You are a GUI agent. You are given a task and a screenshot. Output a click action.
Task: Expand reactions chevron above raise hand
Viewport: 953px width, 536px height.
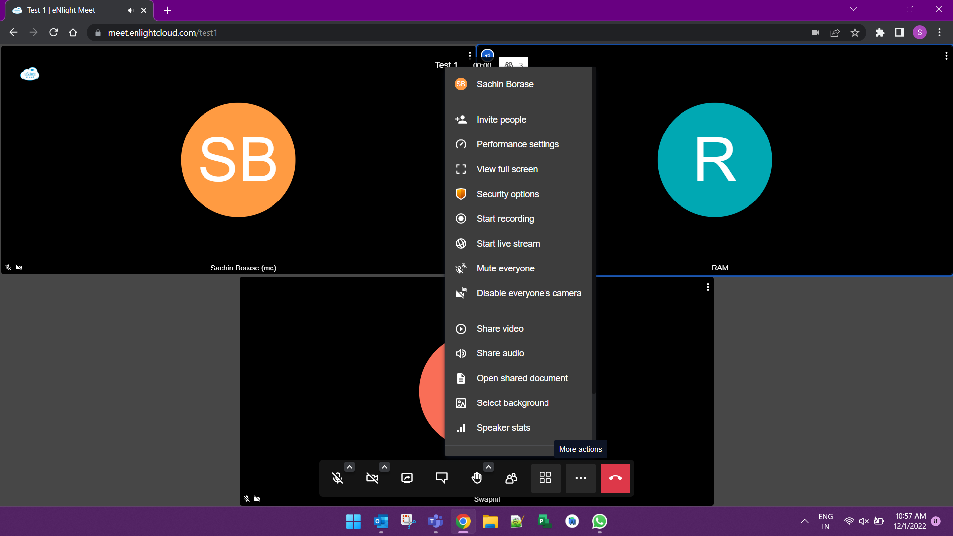(488, 467)
